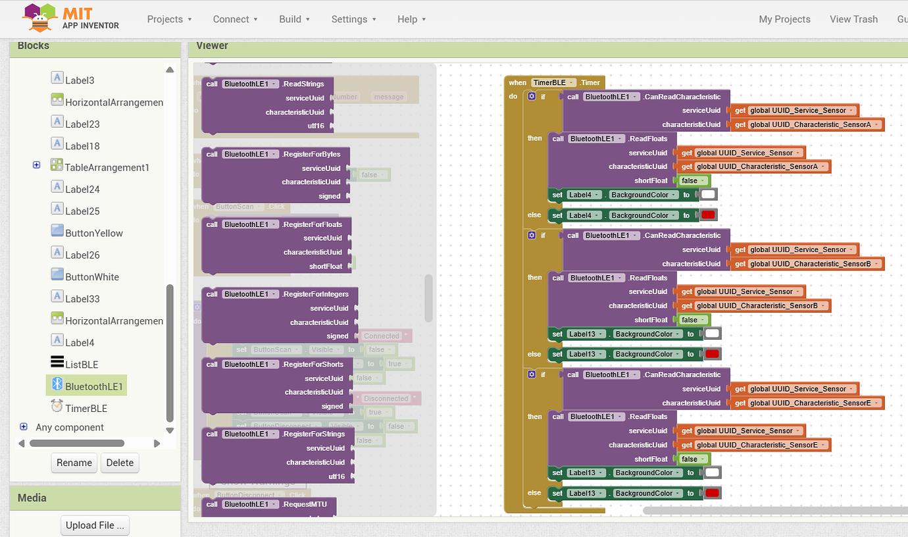Viewport: 908px width, 537px height.
Task: Expand the Any component section
Action: coord(24,427)
